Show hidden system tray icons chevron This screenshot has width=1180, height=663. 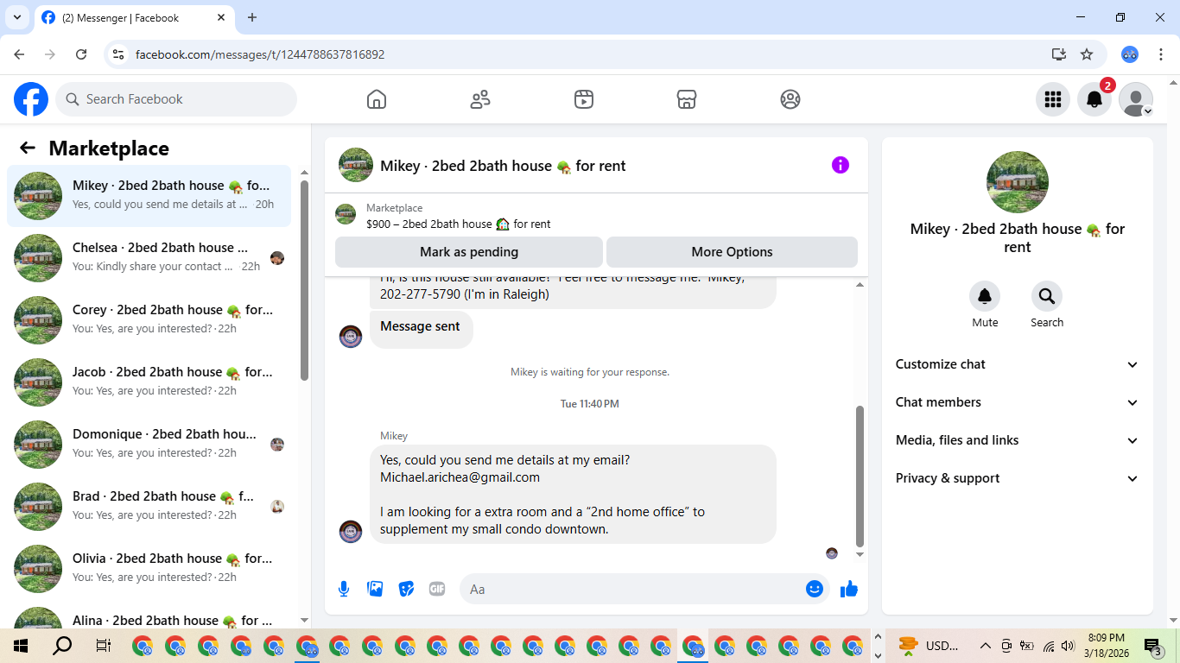[985, 646]
